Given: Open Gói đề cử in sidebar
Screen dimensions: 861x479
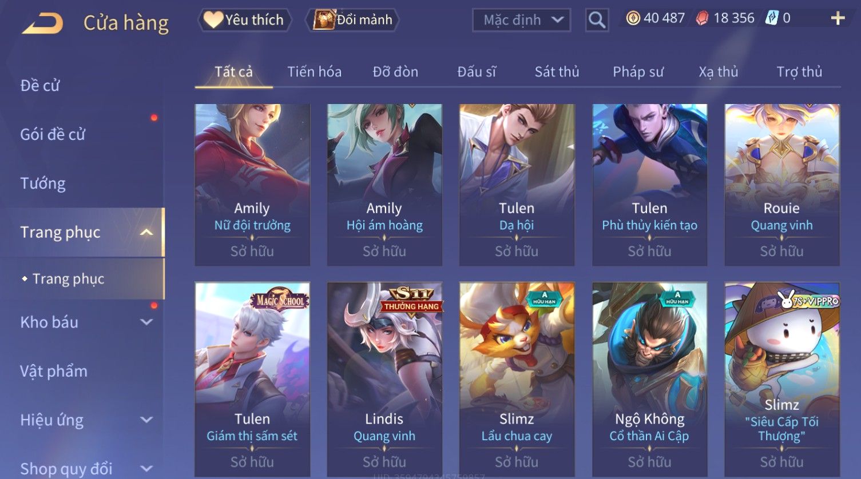Looking at the screenshot, I should point(53,134).
